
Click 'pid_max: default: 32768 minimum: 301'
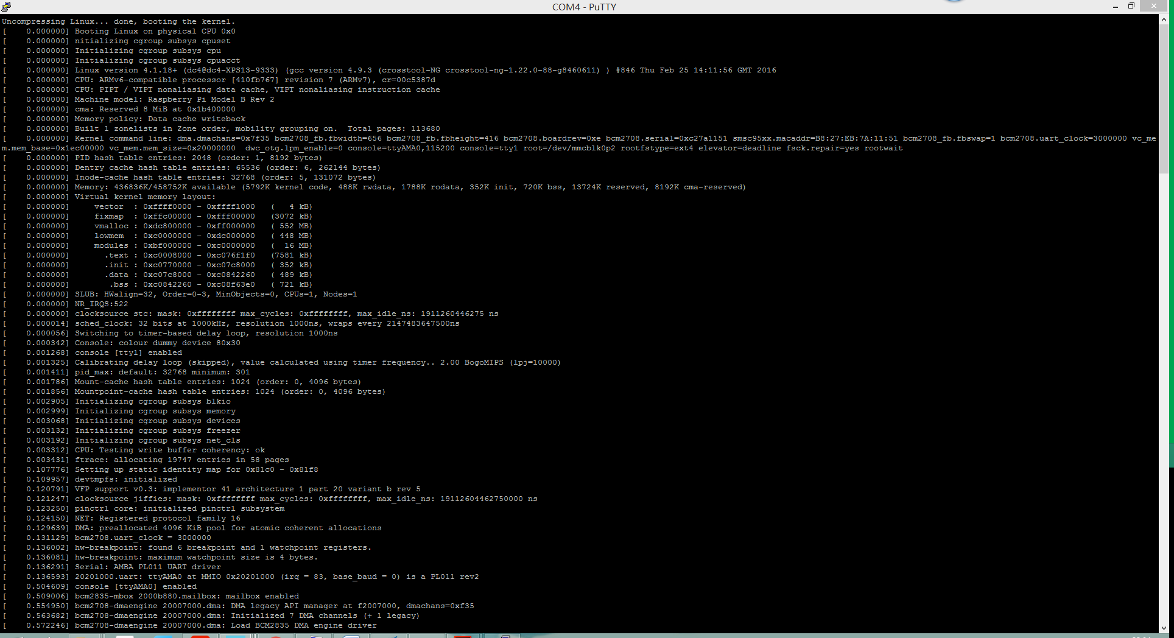[162, 372]
